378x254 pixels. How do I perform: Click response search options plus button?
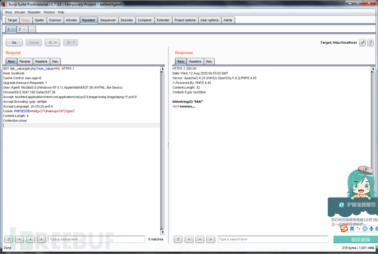coord(200,239)
